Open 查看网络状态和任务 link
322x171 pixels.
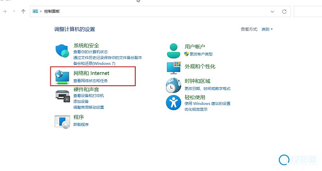coord(91,81)
